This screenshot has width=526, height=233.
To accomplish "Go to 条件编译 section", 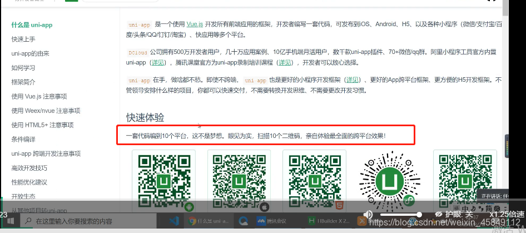I will [23, 140].
